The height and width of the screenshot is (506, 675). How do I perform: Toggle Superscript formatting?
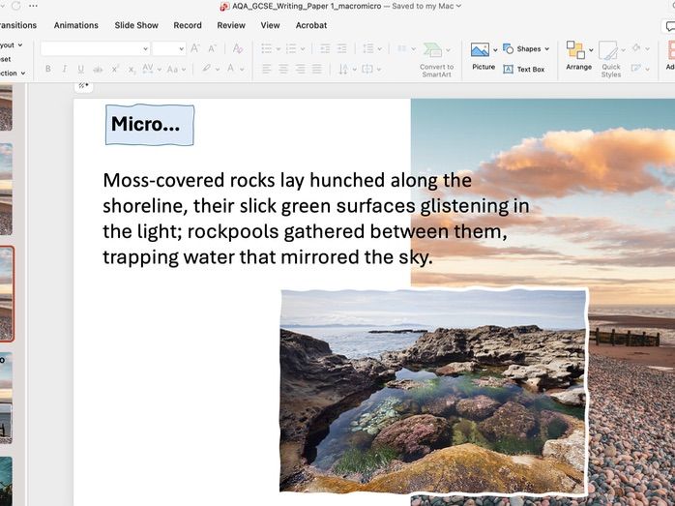pyautogui.click(x=115, y=69)
